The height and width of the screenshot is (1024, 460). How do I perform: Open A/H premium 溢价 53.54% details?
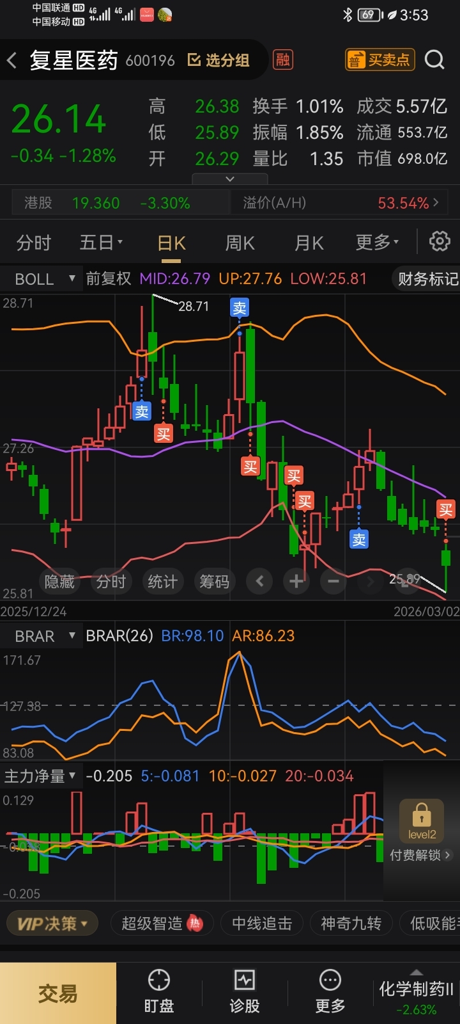[x=339, y=203]
